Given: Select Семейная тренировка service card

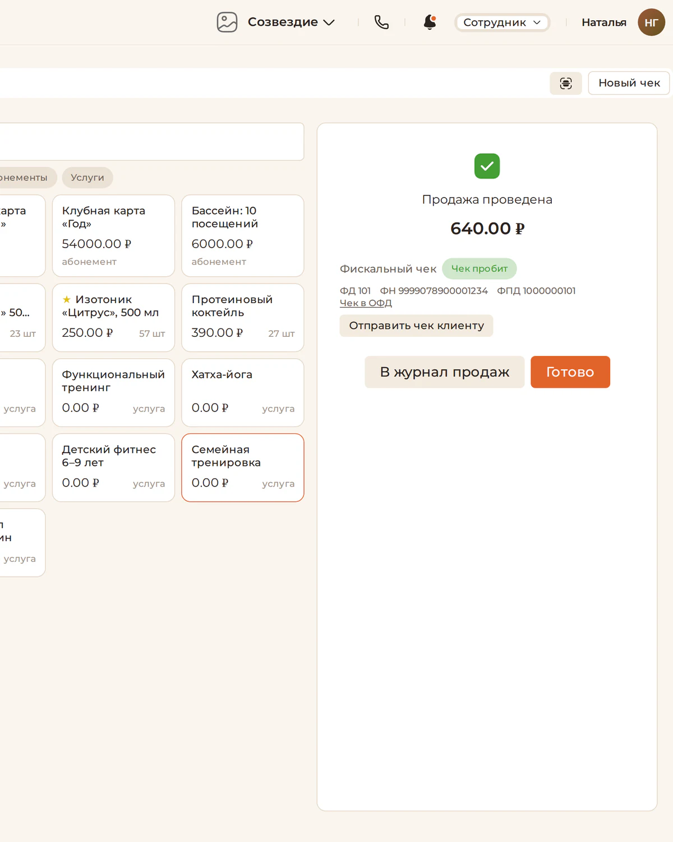Looking at the screenshot, I should coord(243,468).
